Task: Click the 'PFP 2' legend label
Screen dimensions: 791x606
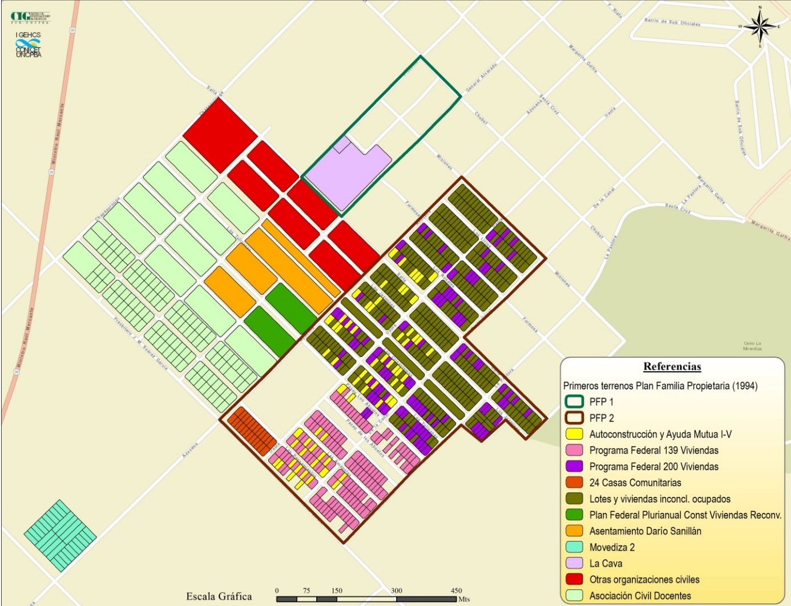Action: pyautogui.click(x=602, y=418)
